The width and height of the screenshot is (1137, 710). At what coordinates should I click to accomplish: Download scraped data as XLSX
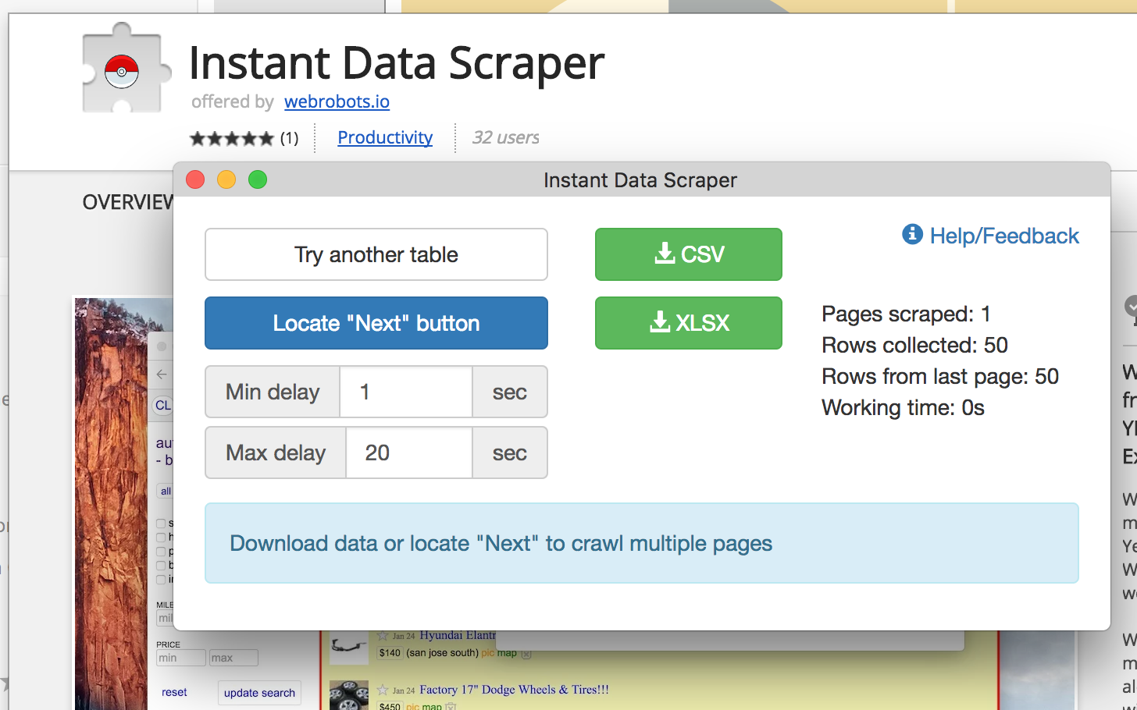[x=689, y=323]
